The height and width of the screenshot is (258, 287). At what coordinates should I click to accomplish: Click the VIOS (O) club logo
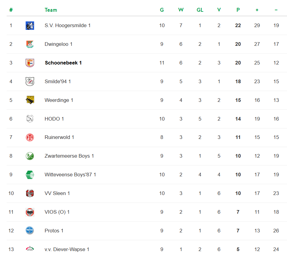click(x=30, y=212)
